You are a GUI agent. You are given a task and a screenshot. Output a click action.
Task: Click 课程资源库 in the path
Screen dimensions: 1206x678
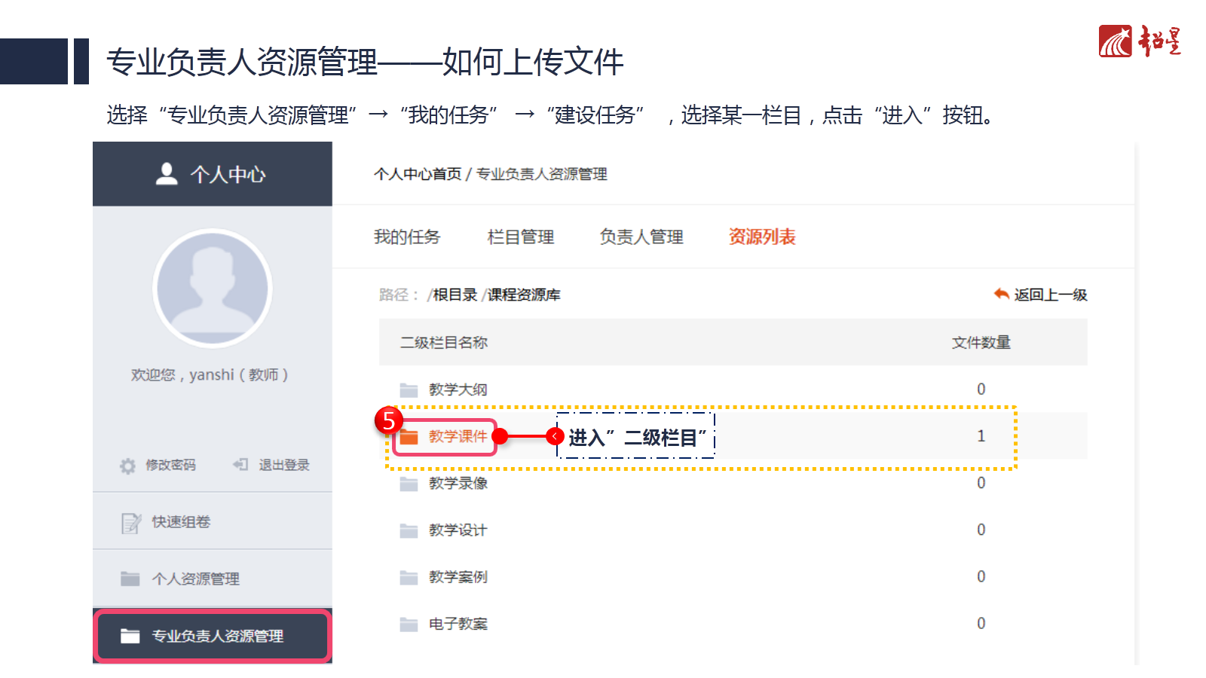[524, 295]
